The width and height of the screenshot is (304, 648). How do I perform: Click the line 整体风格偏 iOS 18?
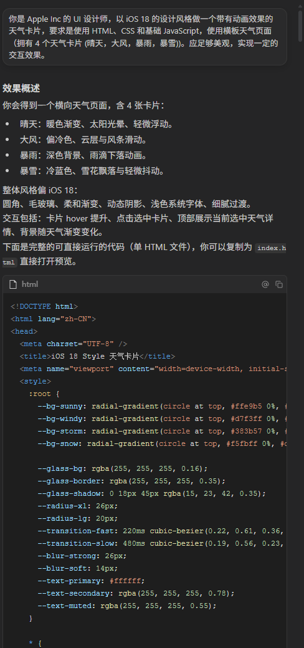(40, 190)
